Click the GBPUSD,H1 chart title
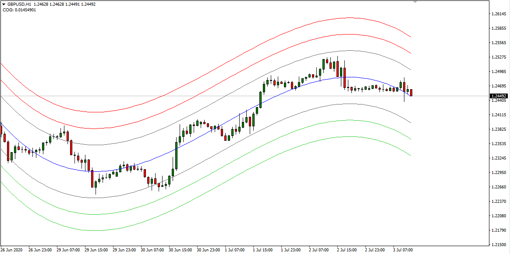Screen dimensions: 510x254 19,4
